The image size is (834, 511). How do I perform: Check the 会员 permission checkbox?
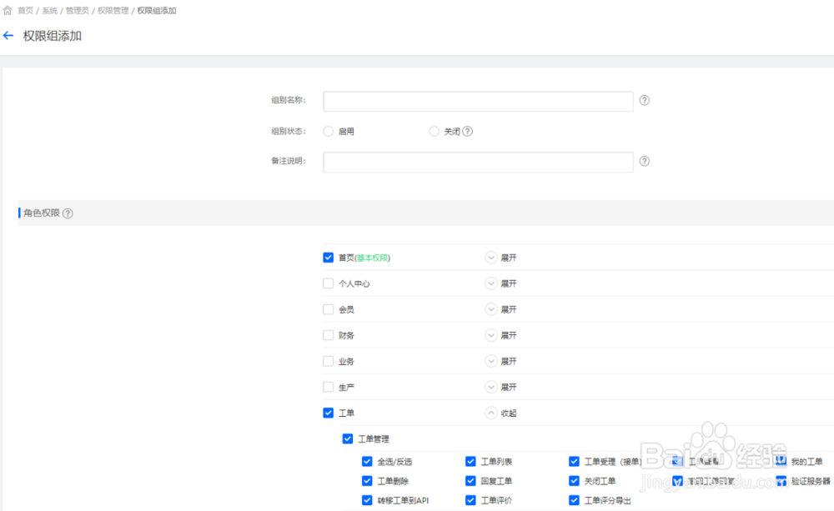pos(329,309)
